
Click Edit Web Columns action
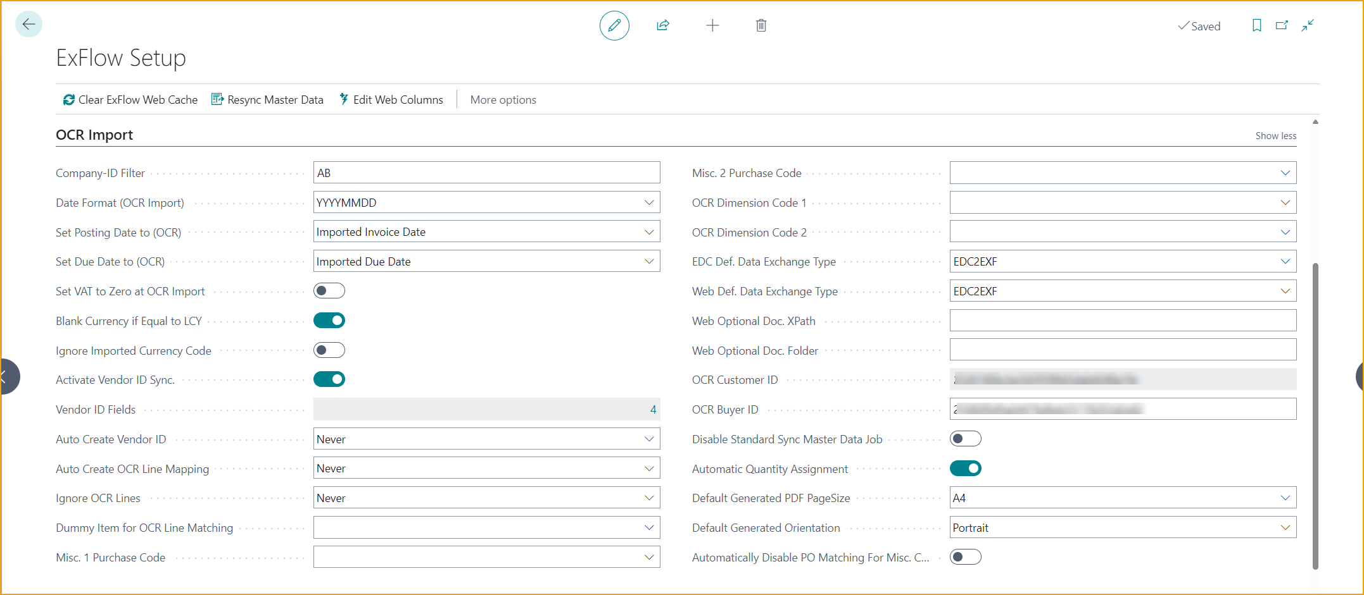pyautogui.click(x=391, y=100)
